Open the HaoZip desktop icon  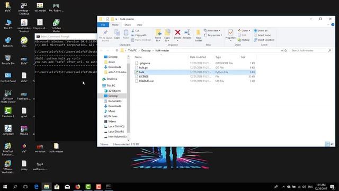pyautogui.click(x=24, y=130)
